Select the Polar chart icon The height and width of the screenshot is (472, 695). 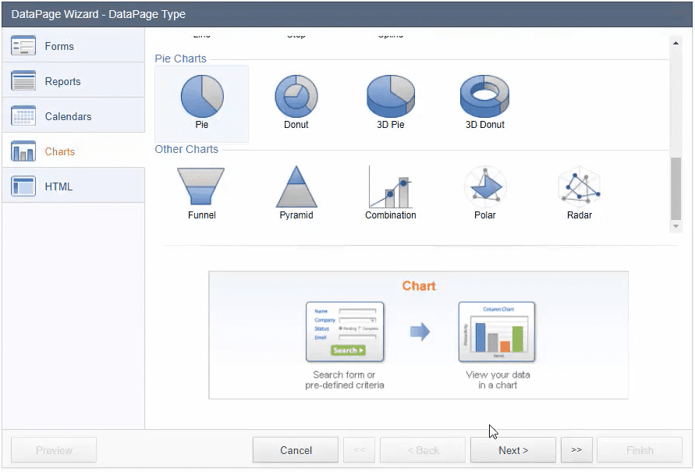coord(484,187)
